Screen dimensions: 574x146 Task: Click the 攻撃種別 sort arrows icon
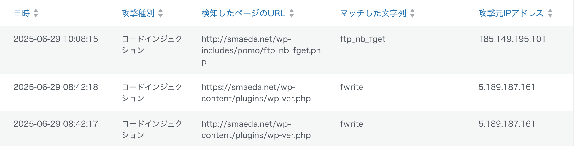[x=160, y=13]
